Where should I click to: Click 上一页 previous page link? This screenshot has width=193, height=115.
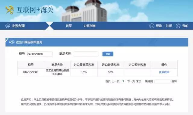coord(116,81)
